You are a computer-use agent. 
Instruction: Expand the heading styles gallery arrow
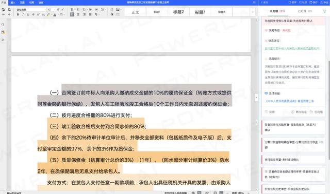[253, 12]
